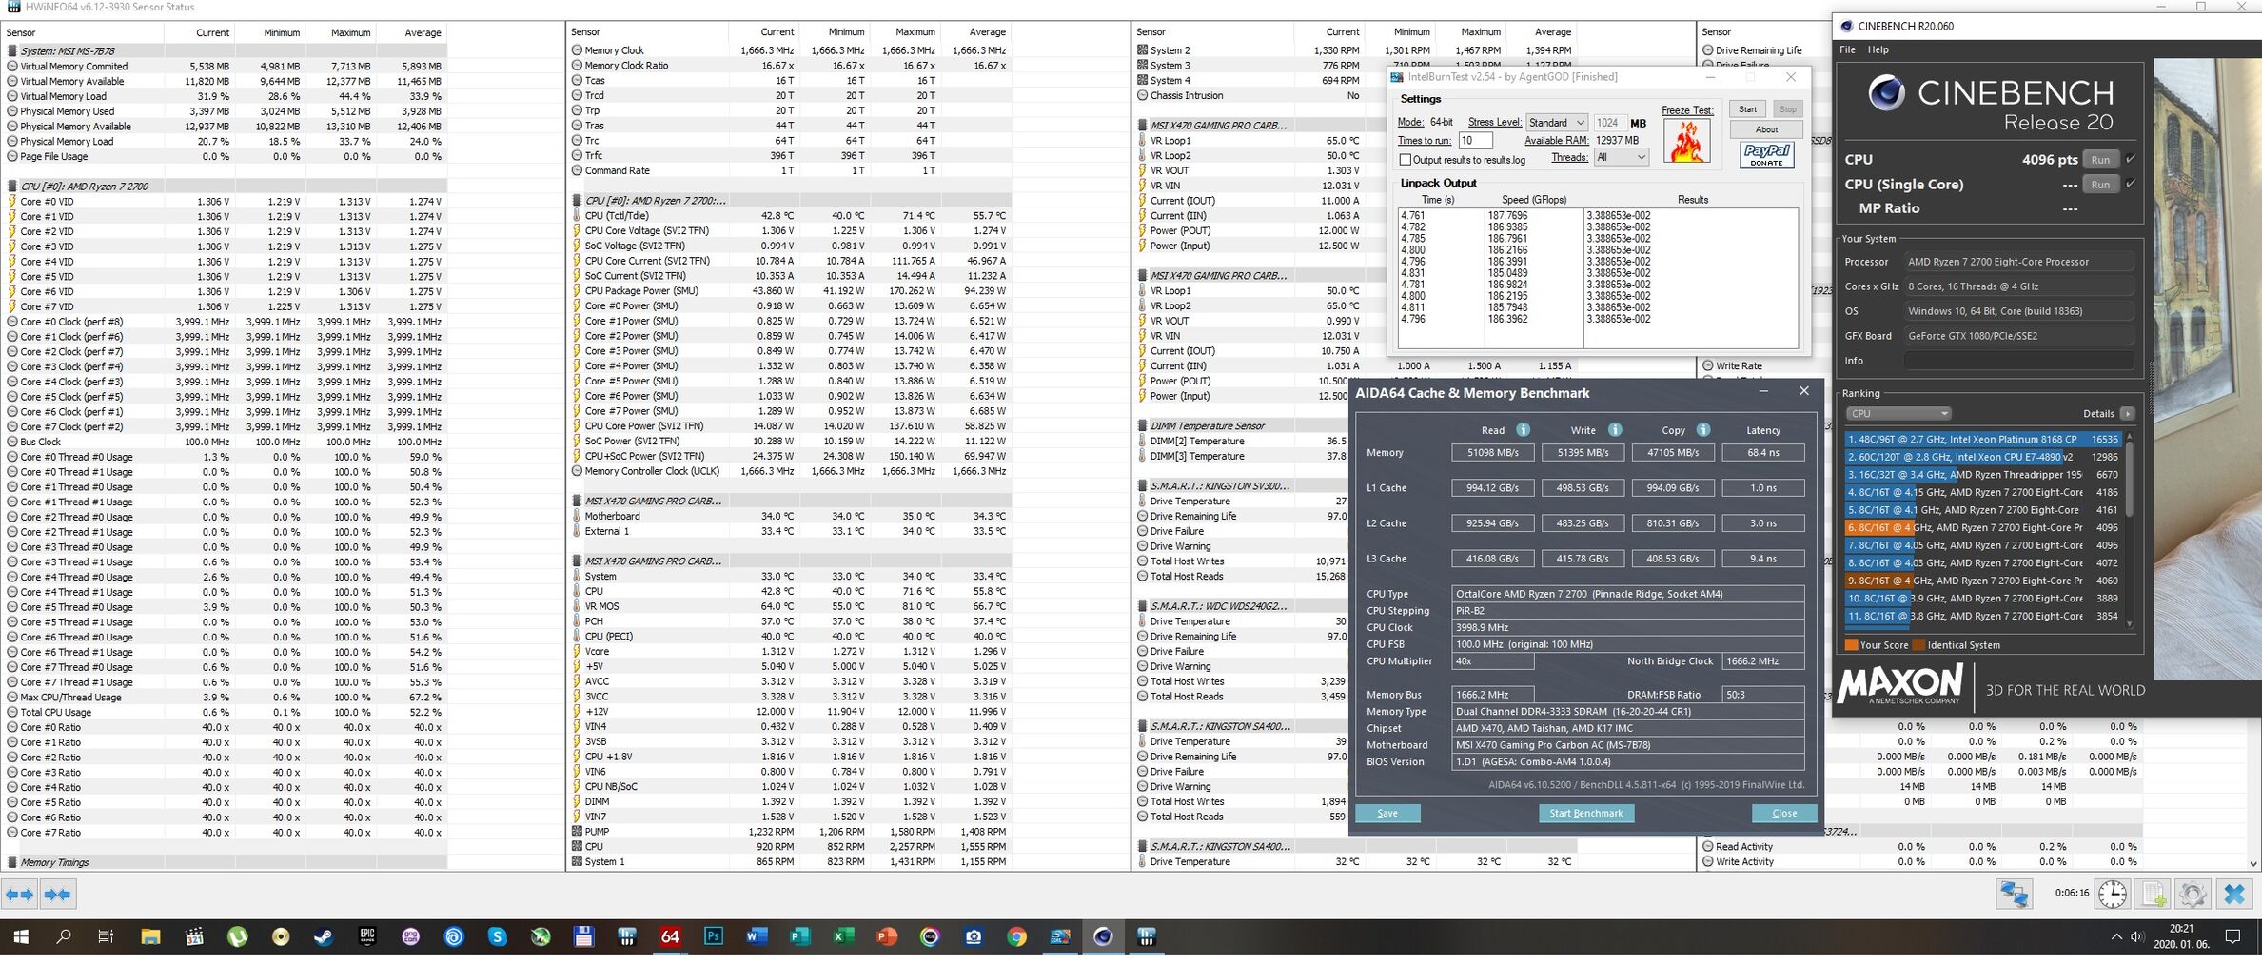Click the Freeze Test flame image in IntelBurnTest

click(x=1686, y=141)
